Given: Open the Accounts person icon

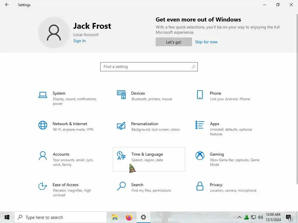Looking at the screenshot, I should point(43,156).
